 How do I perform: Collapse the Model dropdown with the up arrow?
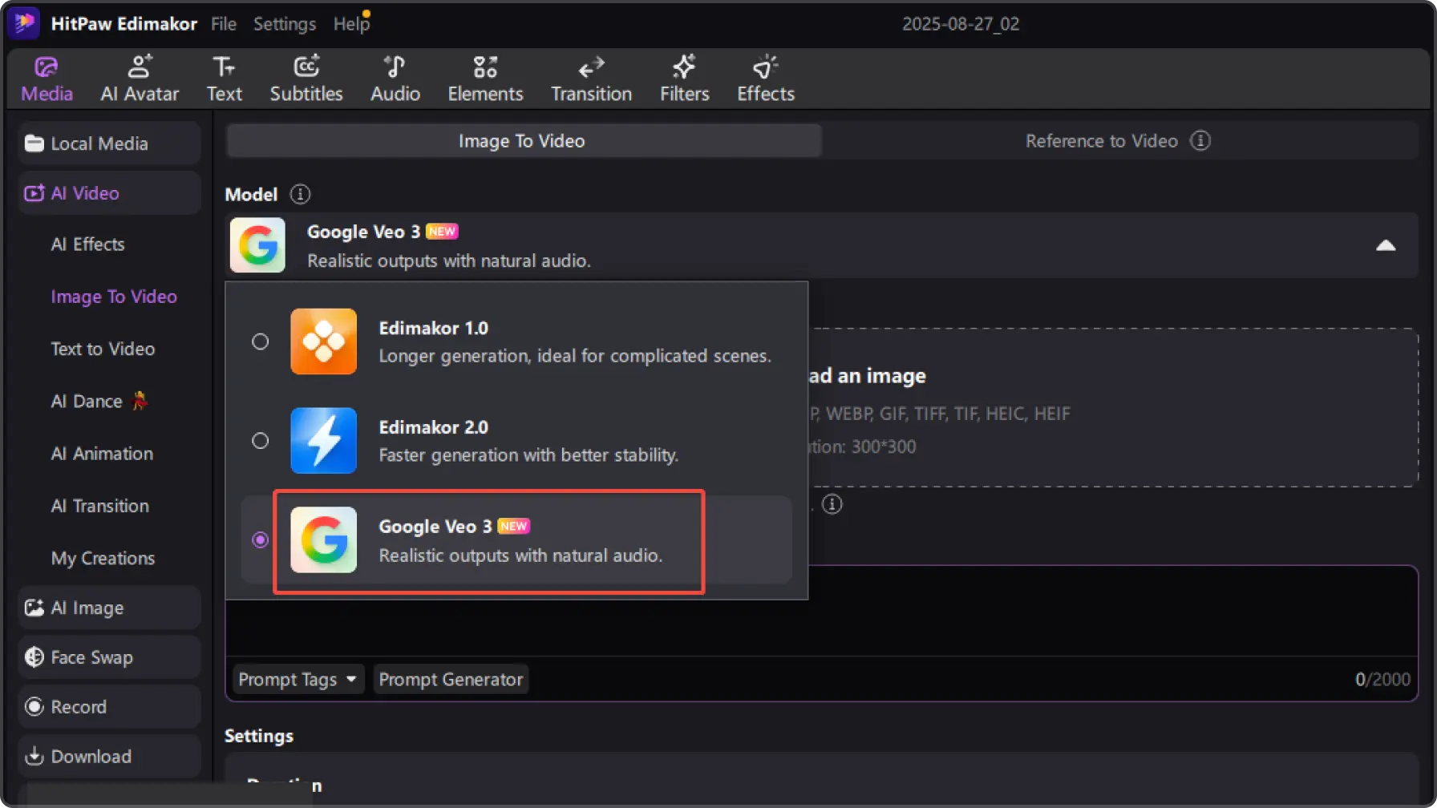pyautogui.click(x=1386, y=245)
